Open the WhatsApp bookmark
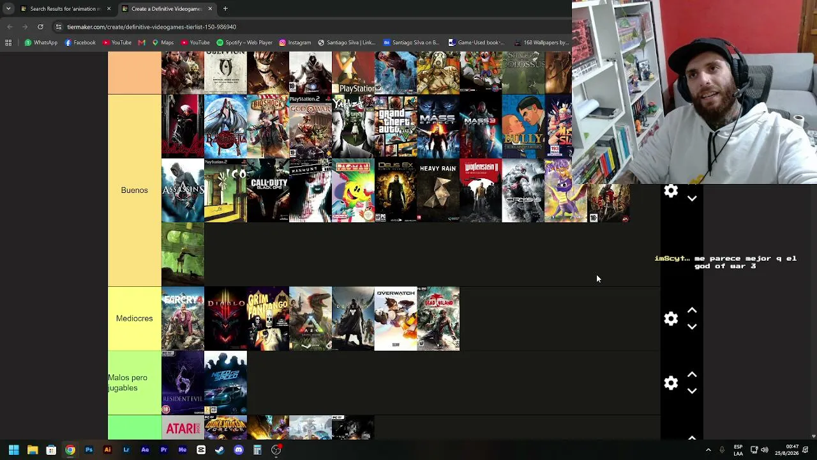The image size is (817, 460). [x=41, y=43]
